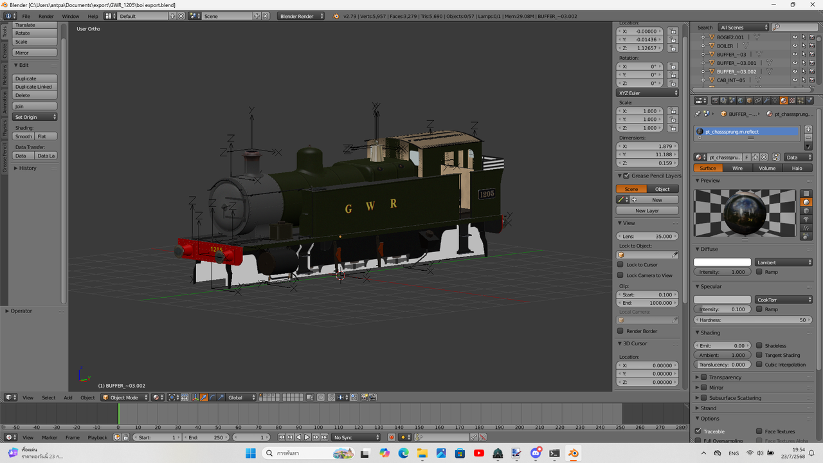Open the Lambert diffuse shader dropdown
This screenshot has height=463, width=823.
(x=784, y=262)
